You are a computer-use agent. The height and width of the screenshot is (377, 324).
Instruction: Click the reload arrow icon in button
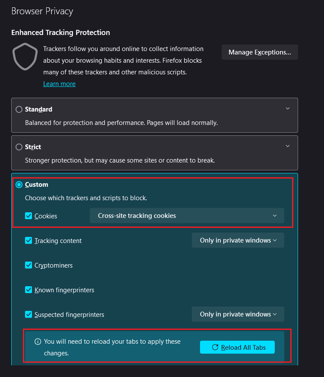215,347
